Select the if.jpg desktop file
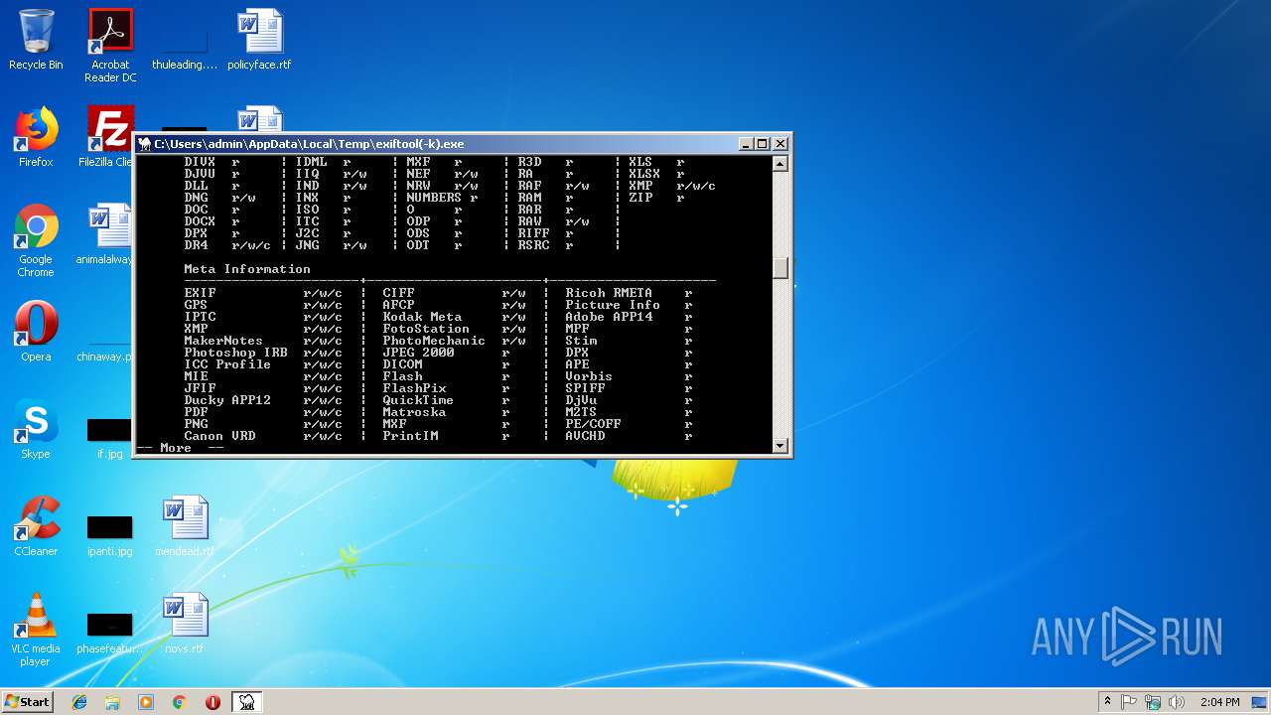Viewport: 1271px width, 715px height. (109, 439)
